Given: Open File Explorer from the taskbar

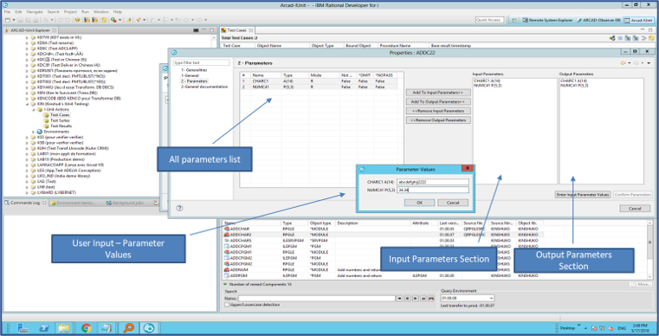Looking at the screenshot, I should click(x=64, y=328).
